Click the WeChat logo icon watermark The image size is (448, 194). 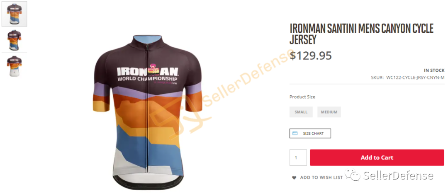352,175
